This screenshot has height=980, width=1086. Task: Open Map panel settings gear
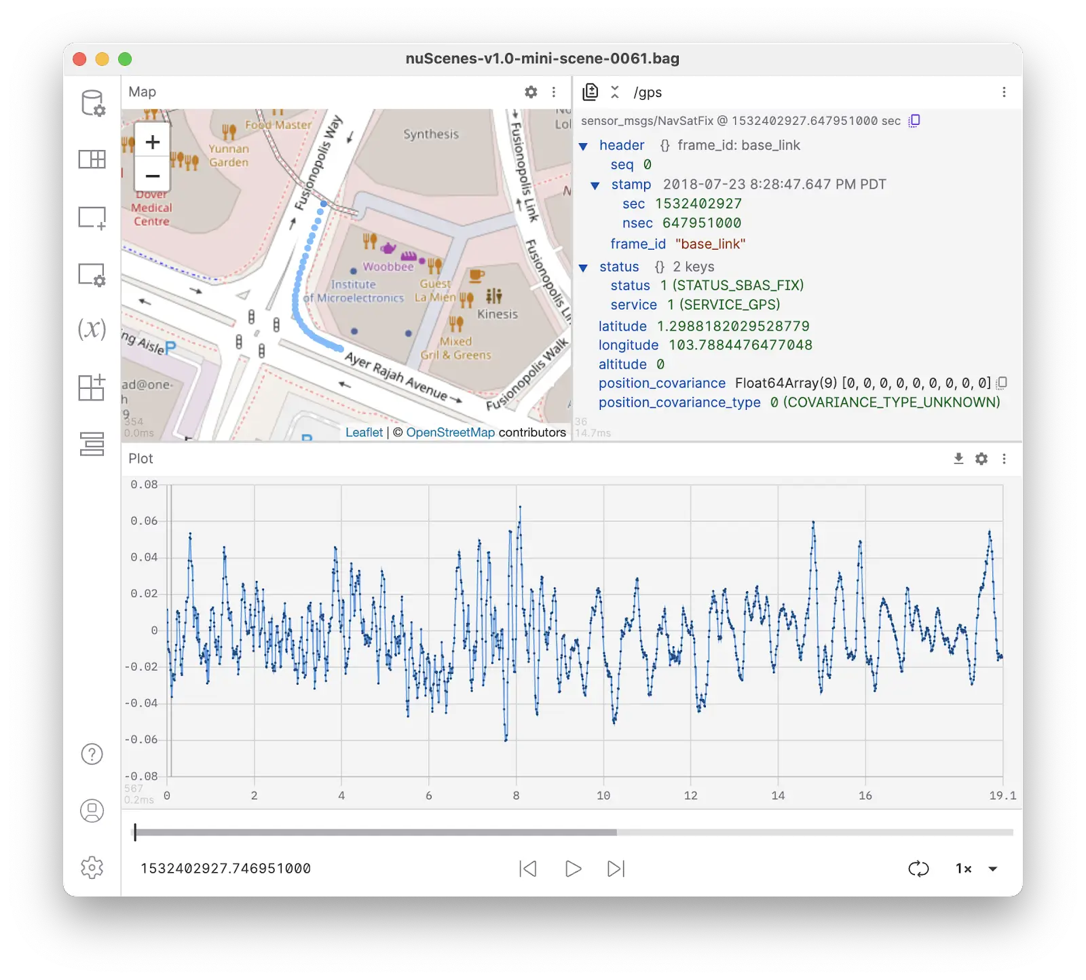point(531,92)
